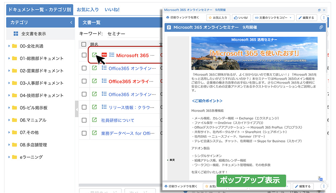This screenshot has height=193, width=336.
Task: Expand the 04-技術部ドキュメント folder arrow
Action: [x=9, y=95]
